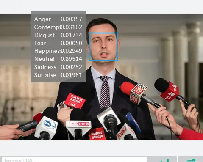This screenshot has height=162, width=203.
Task: Click the Polsat News 24 microphone
Action: [170, 91]
